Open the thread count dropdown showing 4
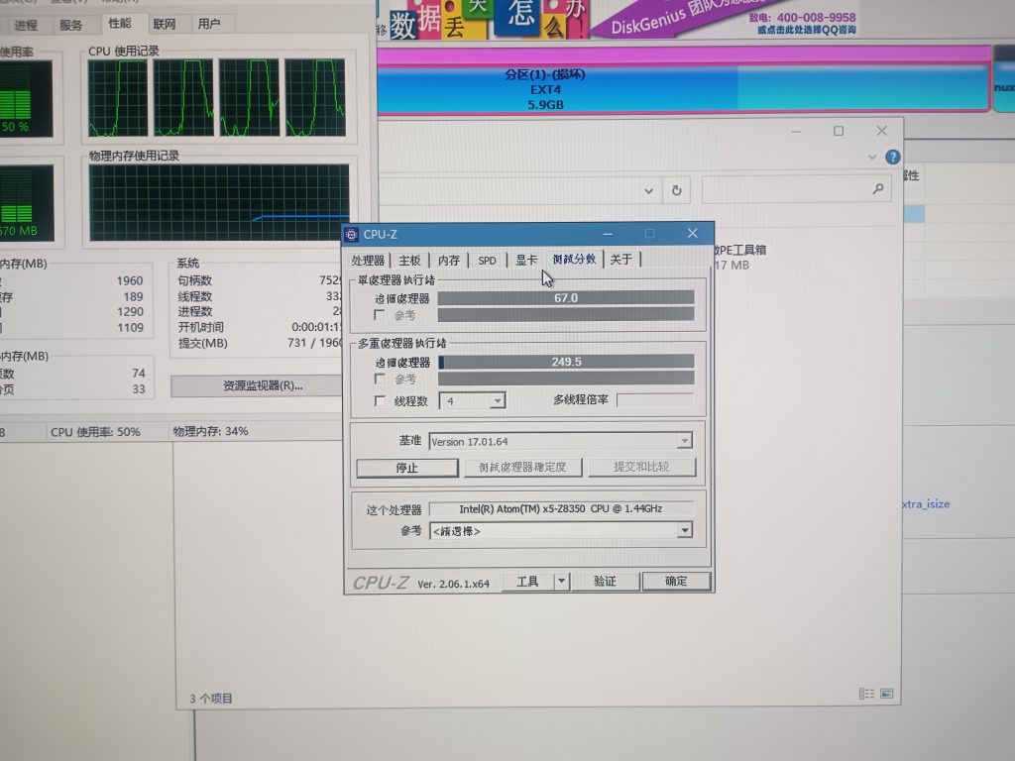Screen dimensions: 1015x761 pos(498,401)
